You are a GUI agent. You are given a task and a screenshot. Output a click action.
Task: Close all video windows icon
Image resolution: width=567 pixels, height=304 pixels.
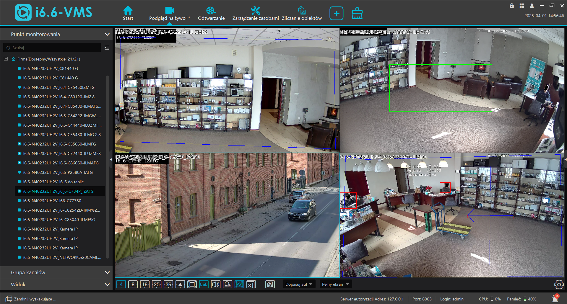point(251,284)
